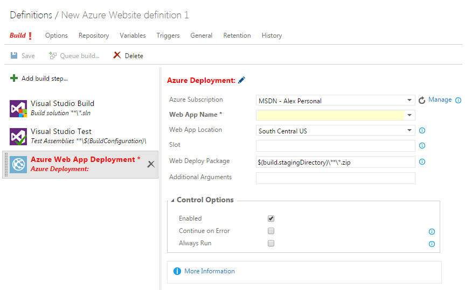This screenshot has height=290, width=465.
Task: Open the Web App Location dropdown
Action: 410,130
